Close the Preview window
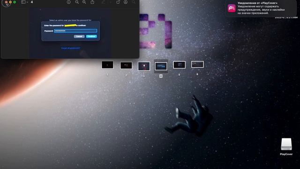Viewport: 300px width, 169px height. 6,2
